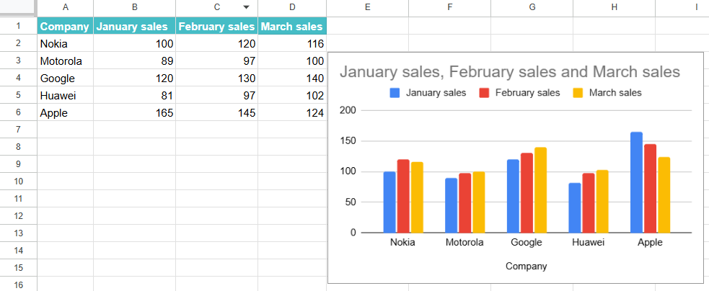This screenshot has height=291, width=709.
Task: Select Nokia's January sales value 100
Action: (135, 44)
